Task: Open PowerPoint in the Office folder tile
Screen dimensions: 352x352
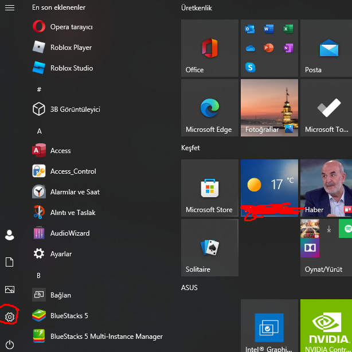Action: coord(269,48)
